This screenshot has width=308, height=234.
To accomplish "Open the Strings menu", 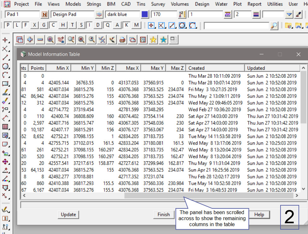I will click(x=94, y=4).
